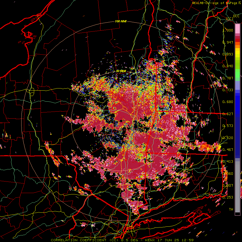The width and height of the screenshot is (242, 242).
Task: Click the 0.733 legend value
Action: pos(228,90)
